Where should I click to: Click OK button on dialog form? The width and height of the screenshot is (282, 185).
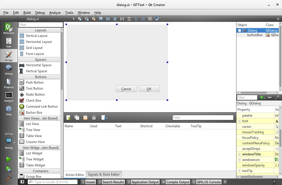pyautogui.click(x=149, y=89)
